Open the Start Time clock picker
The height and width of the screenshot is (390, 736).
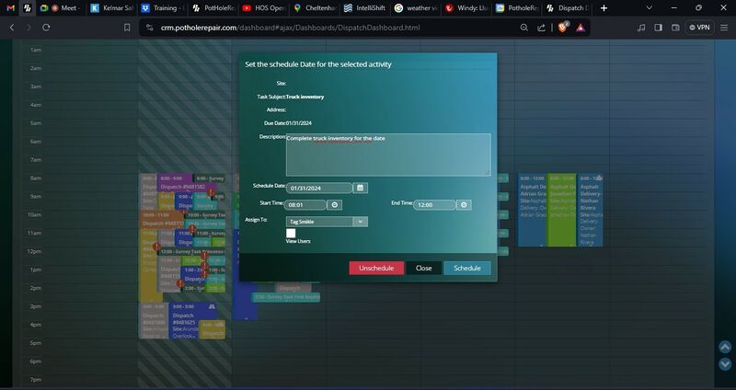[x=334, y=205]
